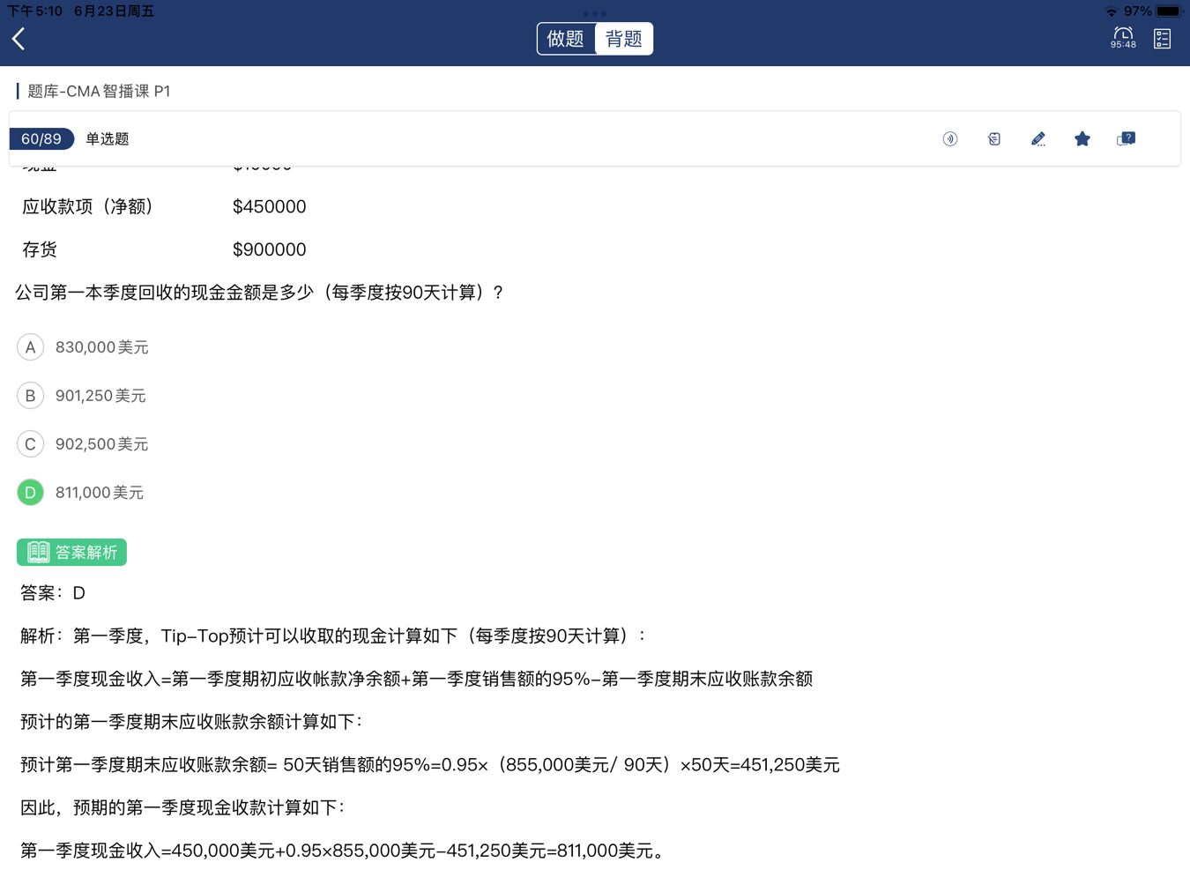Play the audio reading of the question
Viewport: 1190px width, 892px height.
click(949, 139)
